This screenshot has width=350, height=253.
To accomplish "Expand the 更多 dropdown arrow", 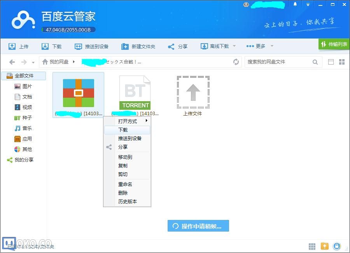I will coord(272,46).
